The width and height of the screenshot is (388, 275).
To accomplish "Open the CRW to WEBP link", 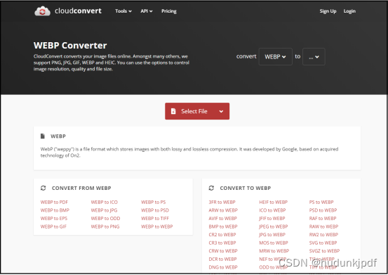I will coord(223,251).
